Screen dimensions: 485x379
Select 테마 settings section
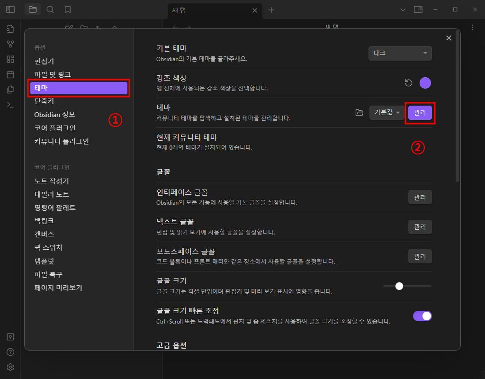79,88
